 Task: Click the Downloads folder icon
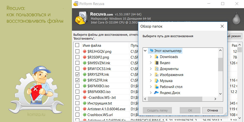[x=157, y=57]
